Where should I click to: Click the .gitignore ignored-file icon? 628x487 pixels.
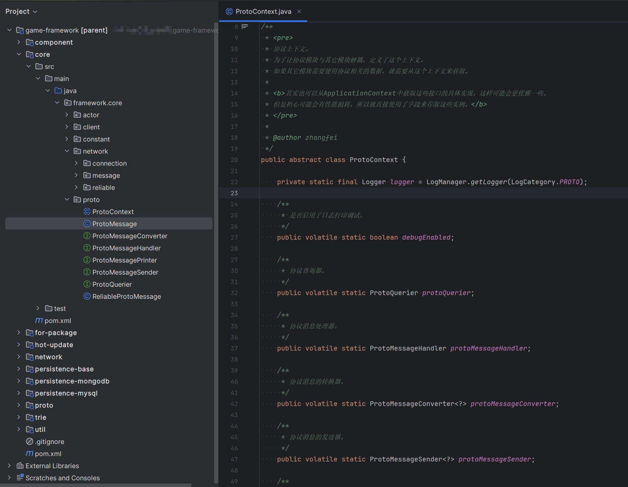coord(29,441)
